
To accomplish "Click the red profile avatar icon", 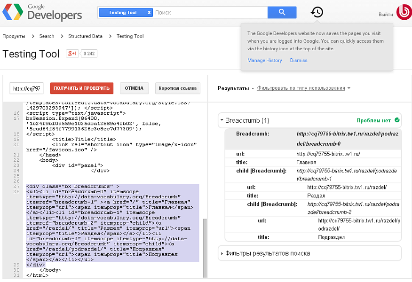I will coord(403,13).
